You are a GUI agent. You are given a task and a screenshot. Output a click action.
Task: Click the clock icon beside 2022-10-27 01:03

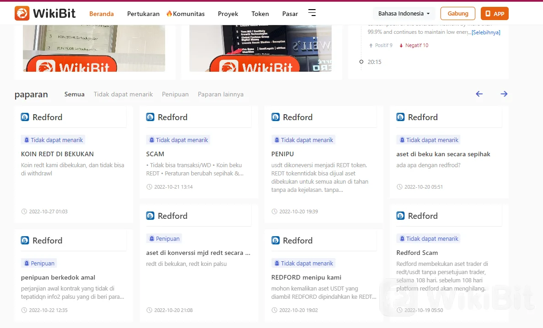coord(24,212)
